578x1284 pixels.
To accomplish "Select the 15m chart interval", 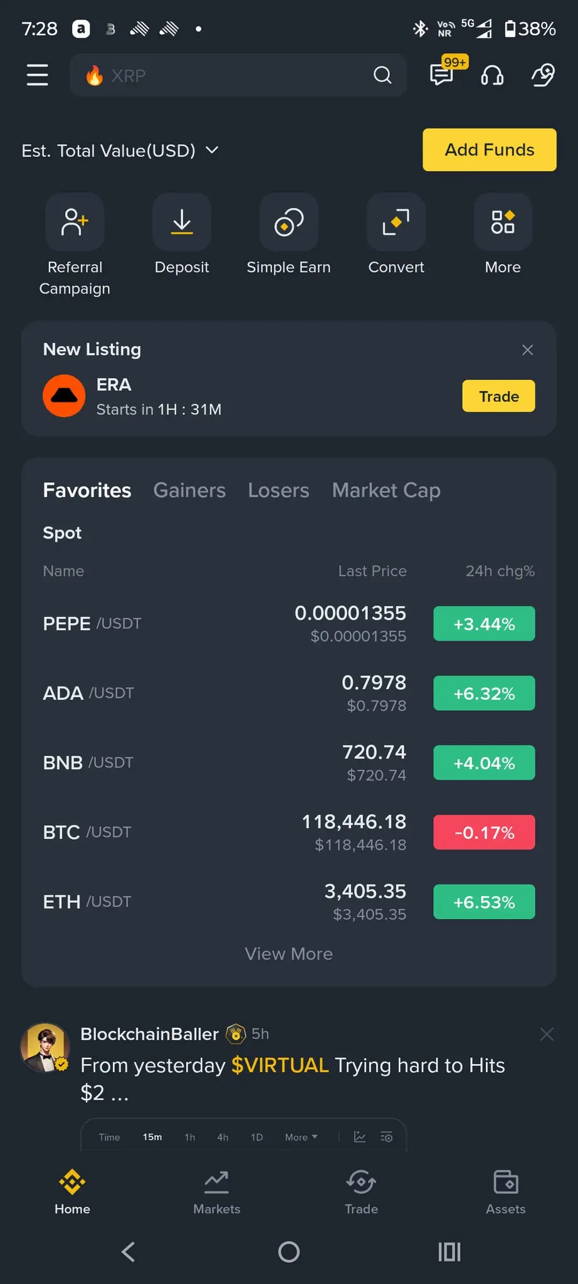I will pos(152,1137).
